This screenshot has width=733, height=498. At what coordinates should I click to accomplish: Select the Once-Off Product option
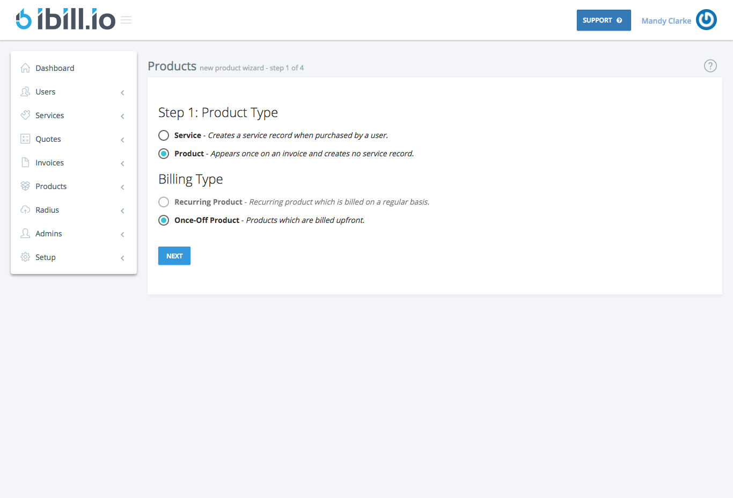(163, 220)
